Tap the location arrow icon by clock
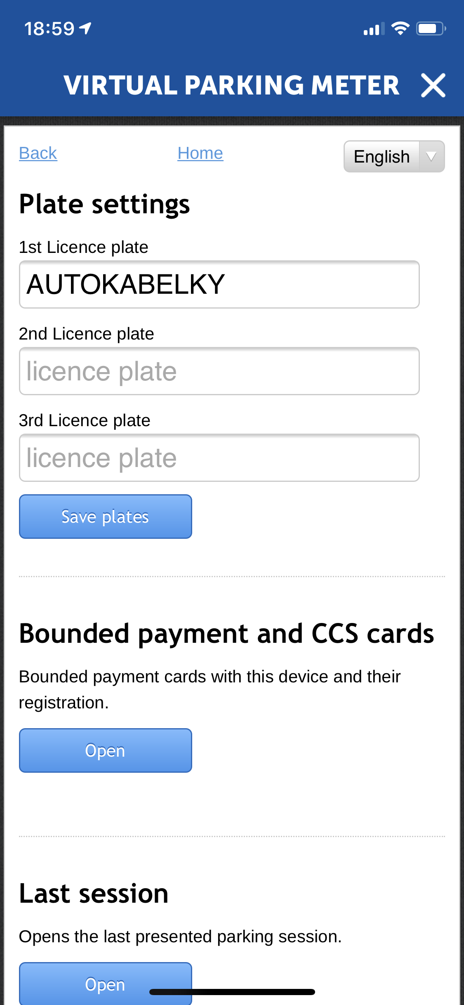 click(85, 28)
